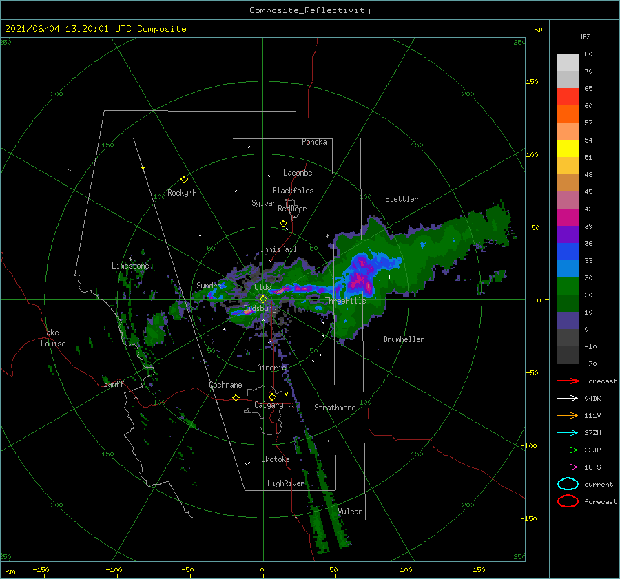620x579 pixels.
Task: Click the orange 57 dBZ color swatch
Action: [568, 114]
